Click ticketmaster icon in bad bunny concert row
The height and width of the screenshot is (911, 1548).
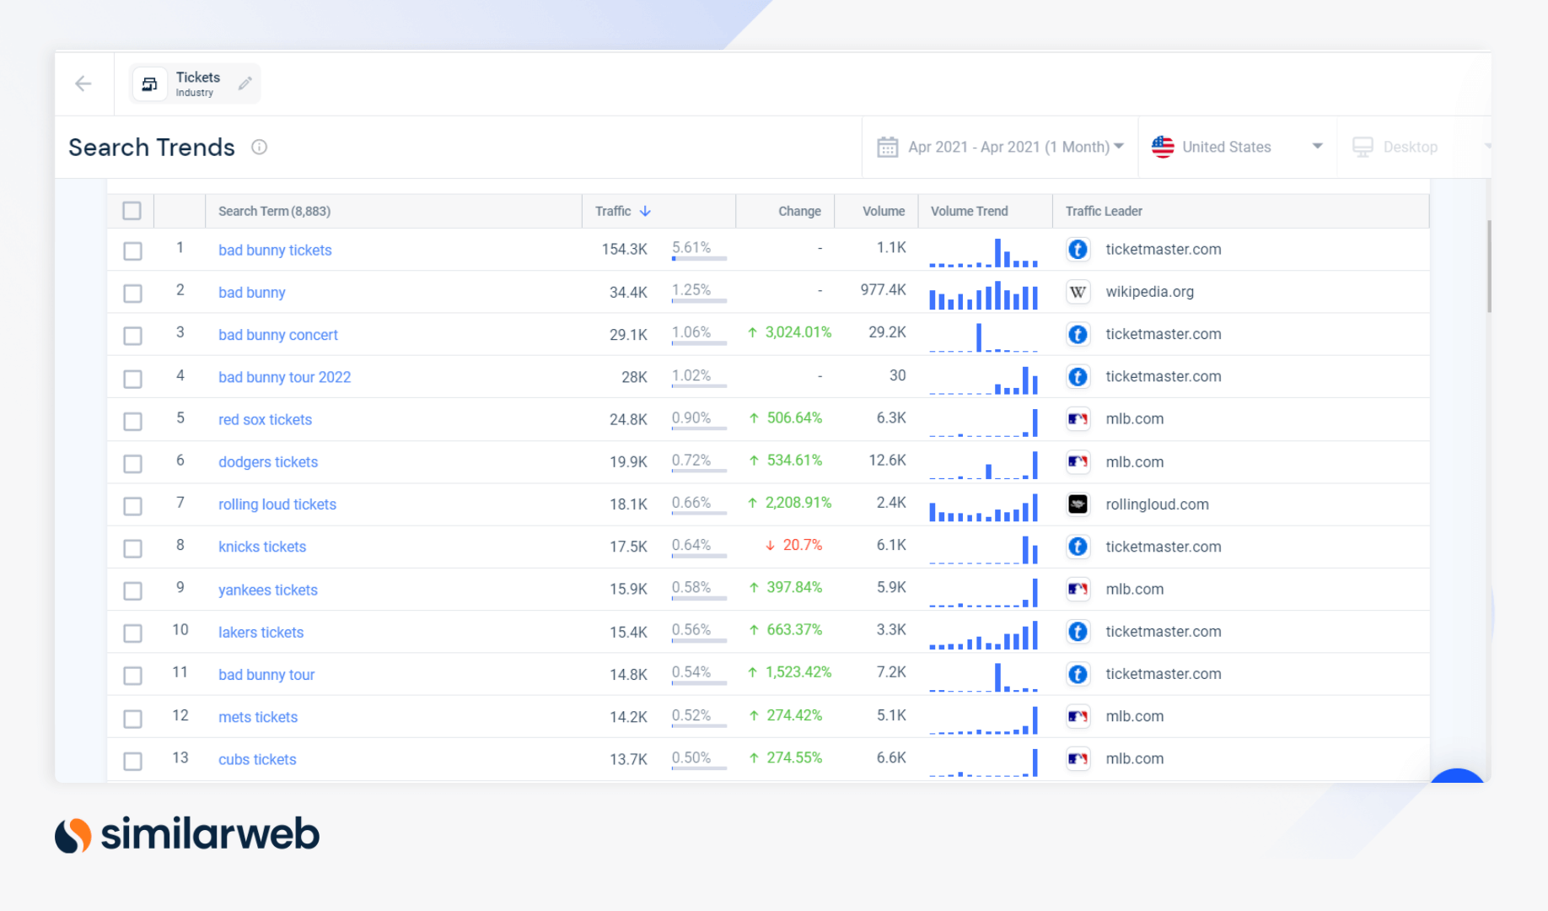(1078, 334)
